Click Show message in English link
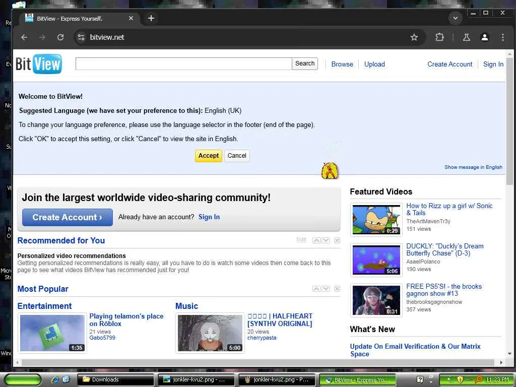 point(473,167)
